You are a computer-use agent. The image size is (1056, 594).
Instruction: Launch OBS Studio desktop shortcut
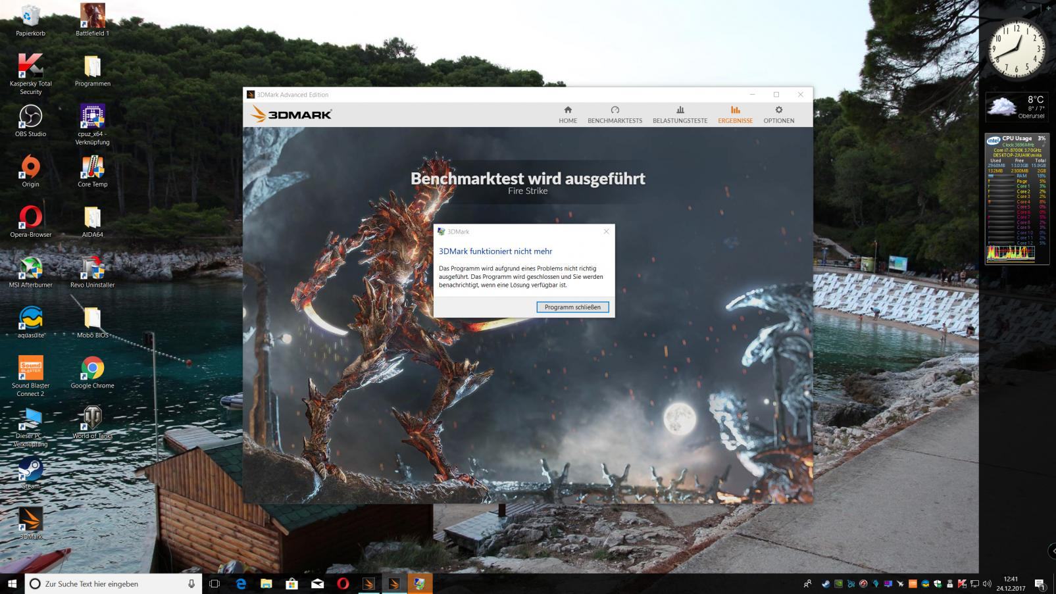30,121
